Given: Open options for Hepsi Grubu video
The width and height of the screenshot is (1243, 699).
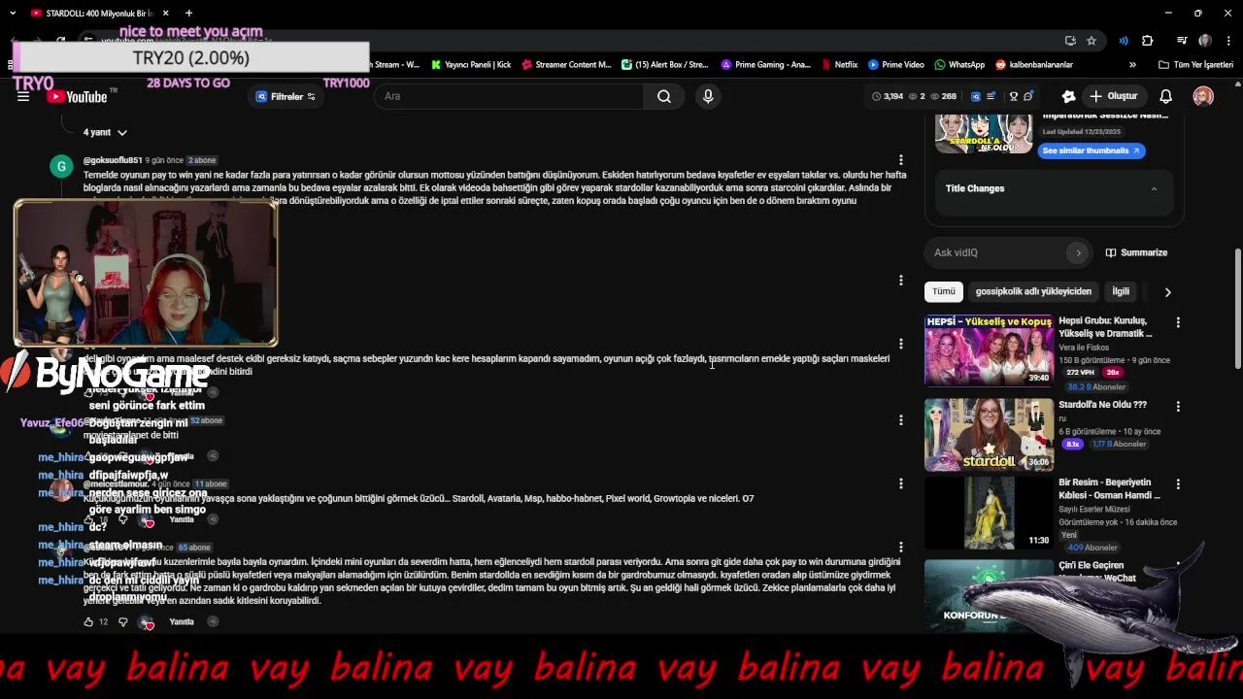Looking at the screenshot, I should point(1178,322).
